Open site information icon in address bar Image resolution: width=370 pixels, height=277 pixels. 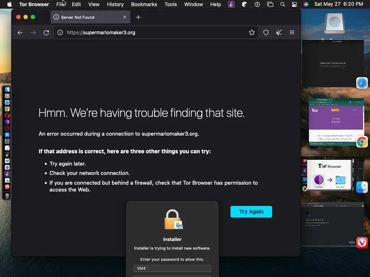point(60,32)
